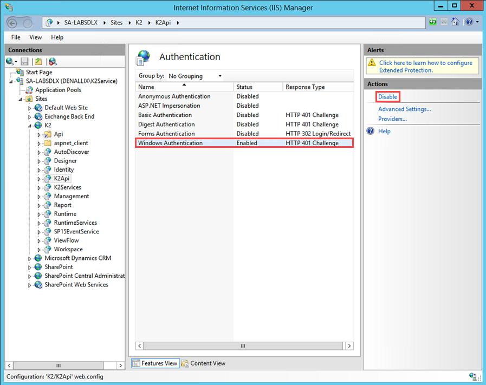Expand the K2Api application node
Viewport: 486px width, 385px height.
tap(39, 179)
